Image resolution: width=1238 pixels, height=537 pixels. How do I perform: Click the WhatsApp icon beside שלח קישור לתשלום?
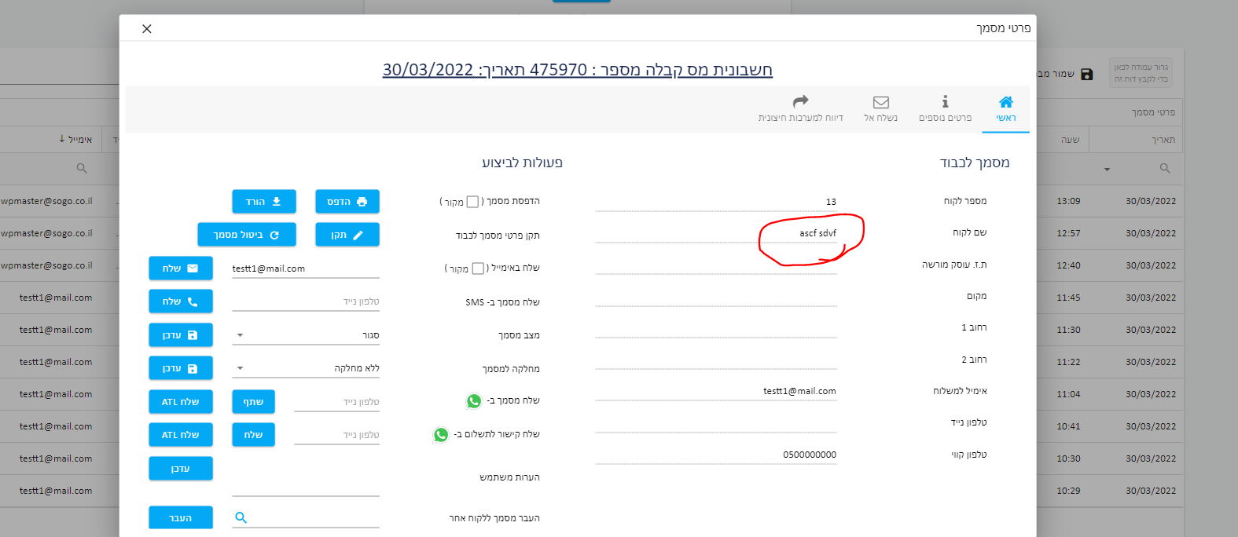click(441, 434)
